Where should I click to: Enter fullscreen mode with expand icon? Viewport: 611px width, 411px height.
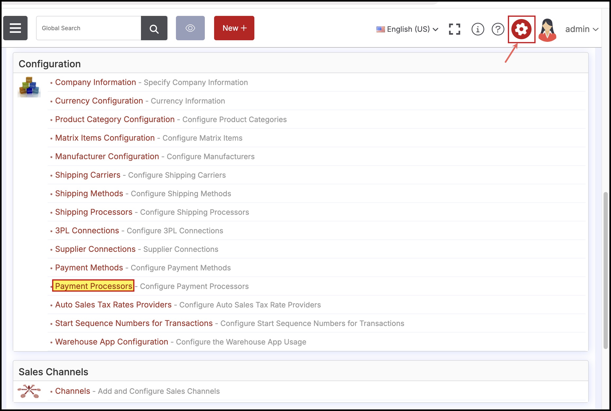click(454, 29)
